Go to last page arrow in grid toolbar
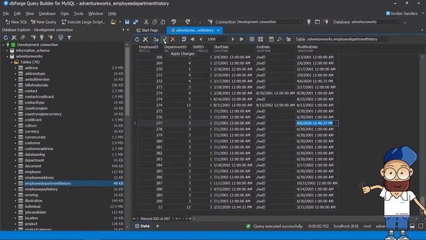 (241, 39)
